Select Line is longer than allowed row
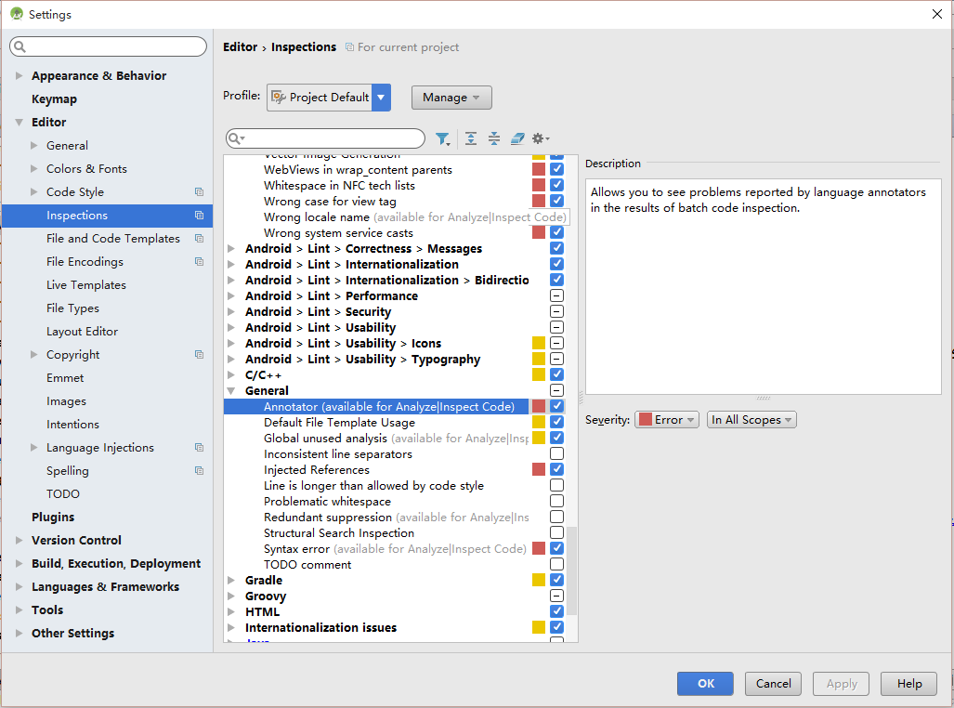The image size is (954, 708). pos(394,485)
